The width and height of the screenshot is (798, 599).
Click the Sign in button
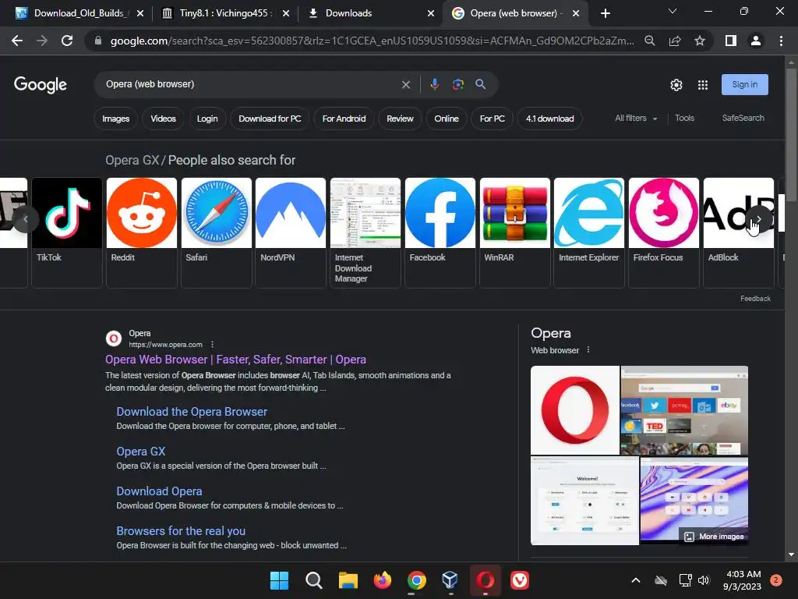[744, 84]
